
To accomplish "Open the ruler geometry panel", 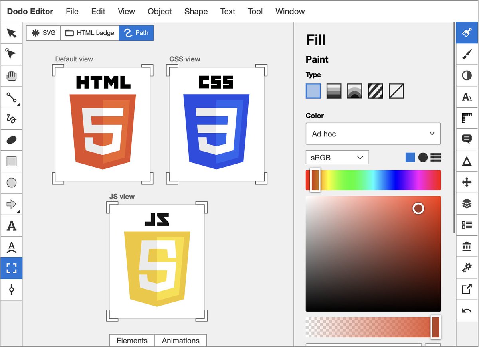I will tap(467, 118).
